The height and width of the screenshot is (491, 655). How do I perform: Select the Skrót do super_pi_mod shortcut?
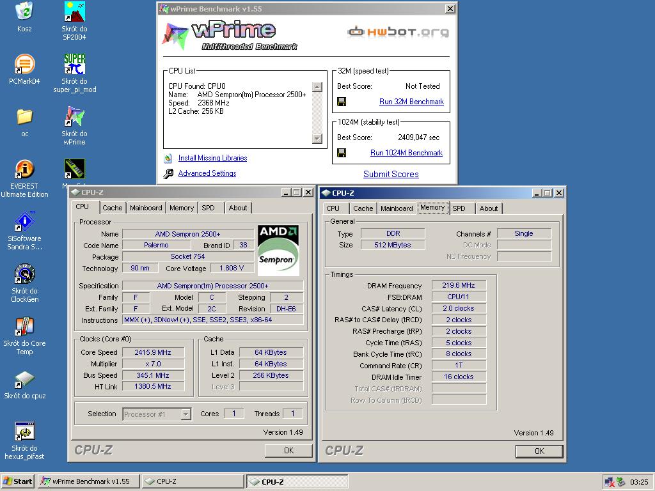[74, 65]
